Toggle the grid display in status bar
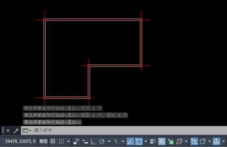 53,141
